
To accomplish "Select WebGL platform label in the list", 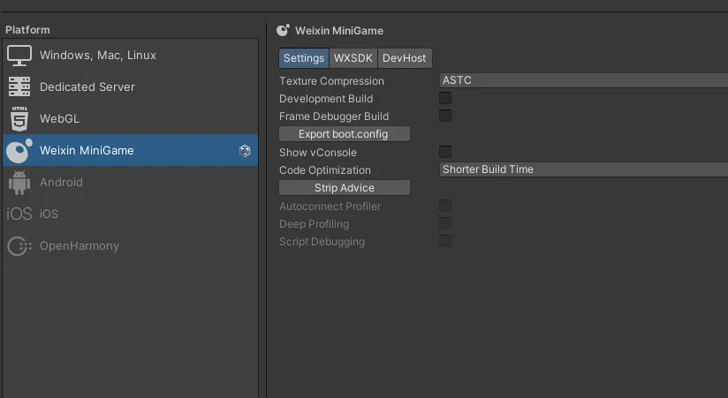I will point(59,119).
